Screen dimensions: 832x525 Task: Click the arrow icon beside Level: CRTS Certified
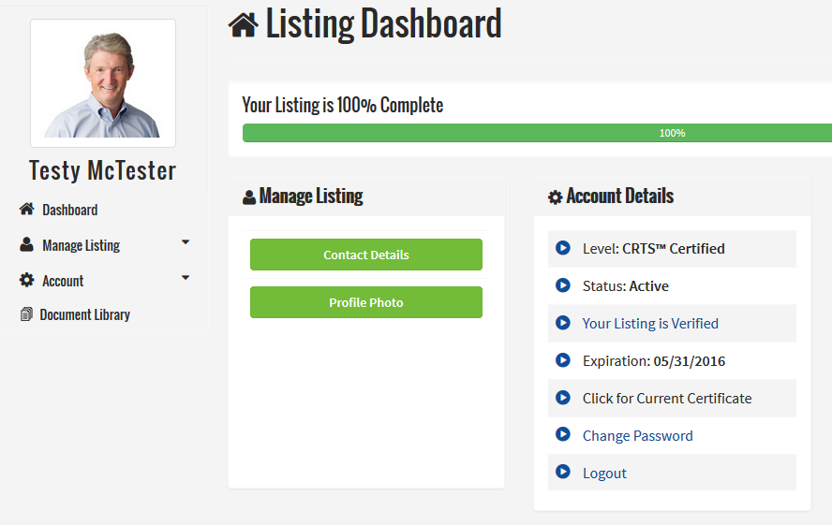coord(563,247)
